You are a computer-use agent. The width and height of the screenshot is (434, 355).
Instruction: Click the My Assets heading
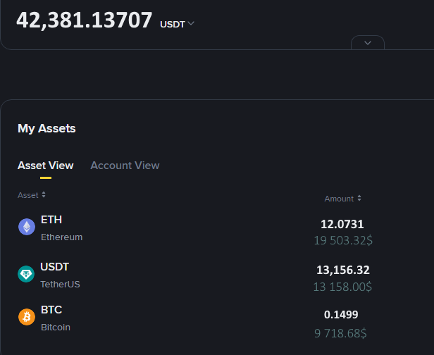click(46, 128)
